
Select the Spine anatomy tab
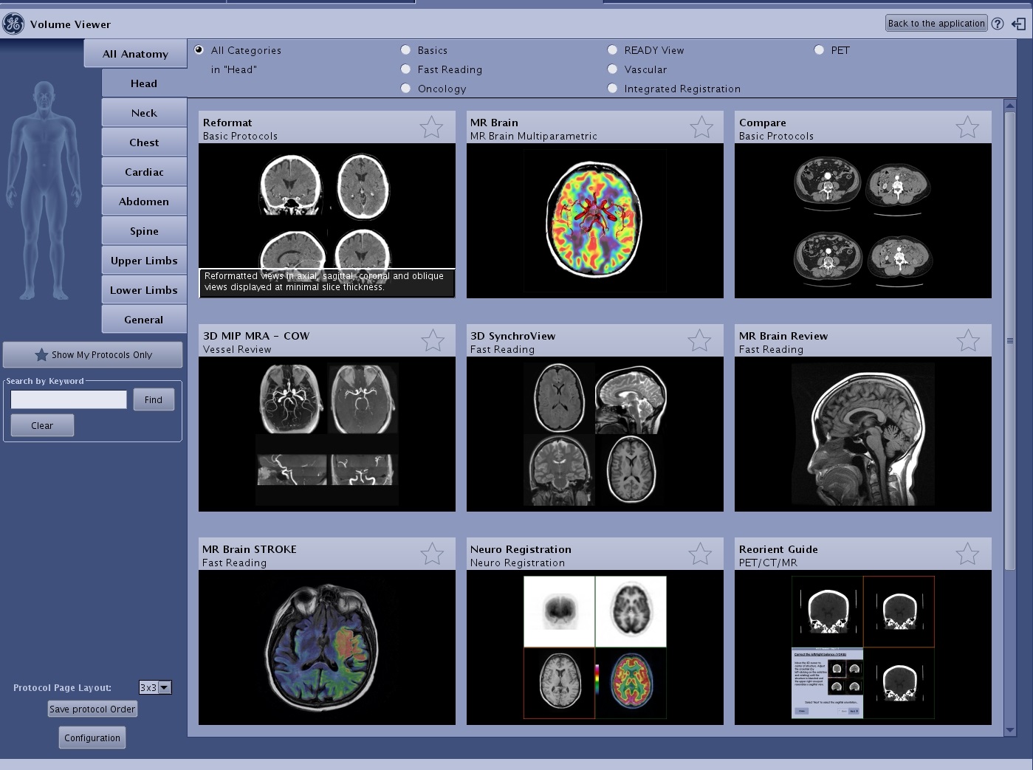[144, 231]
